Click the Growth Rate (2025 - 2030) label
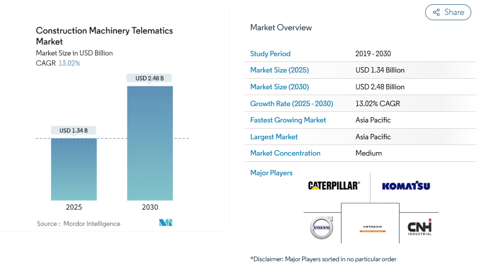Image resolution: width=478 pixels, height=267 pixels. click(291, 104)
